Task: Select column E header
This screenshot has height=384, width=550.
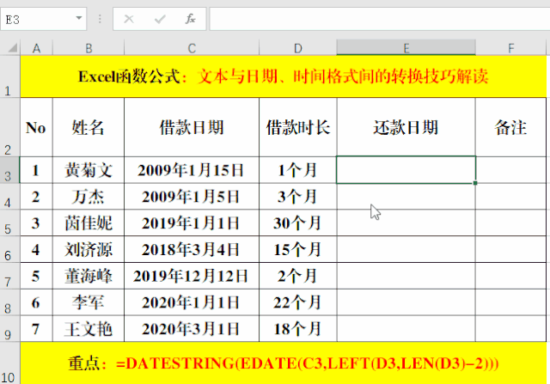Action: pyautogui.click(x=406, y=48)
